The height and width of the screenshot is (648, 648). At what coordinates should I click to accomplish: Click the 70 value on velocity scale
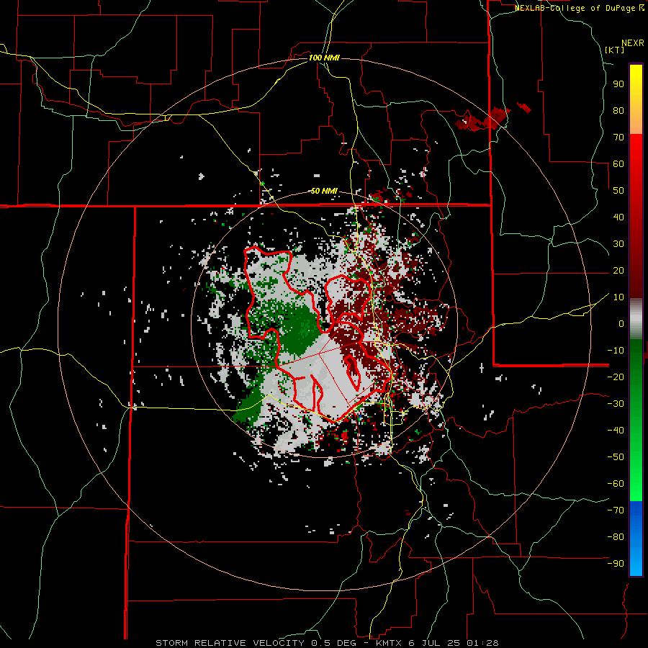coord(618,138)
